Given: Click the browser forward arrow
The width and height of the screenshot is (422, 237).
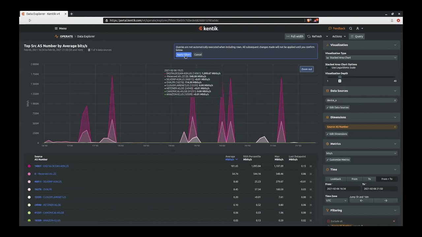Looking at the screenshot, I should [30, 20].
